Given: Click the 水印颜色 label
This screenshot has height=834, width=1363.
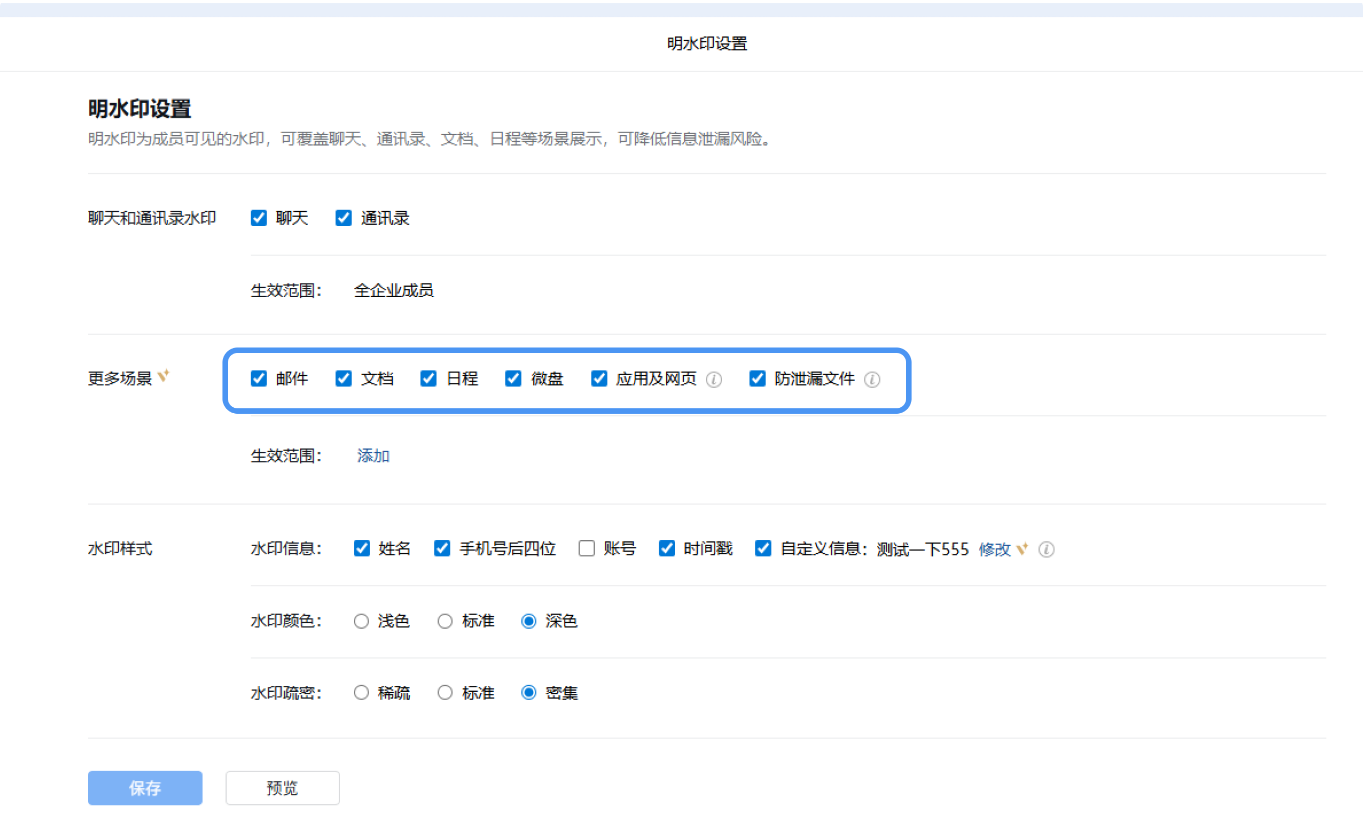Looking at the screenshot, I should [x=286, y=621].
